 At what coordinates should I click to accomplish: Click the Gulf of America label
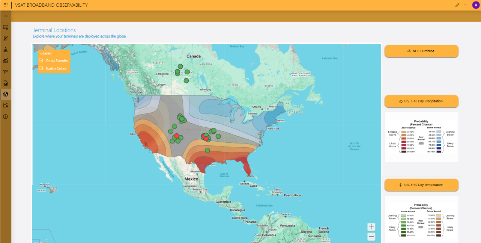tap(224, 175)
